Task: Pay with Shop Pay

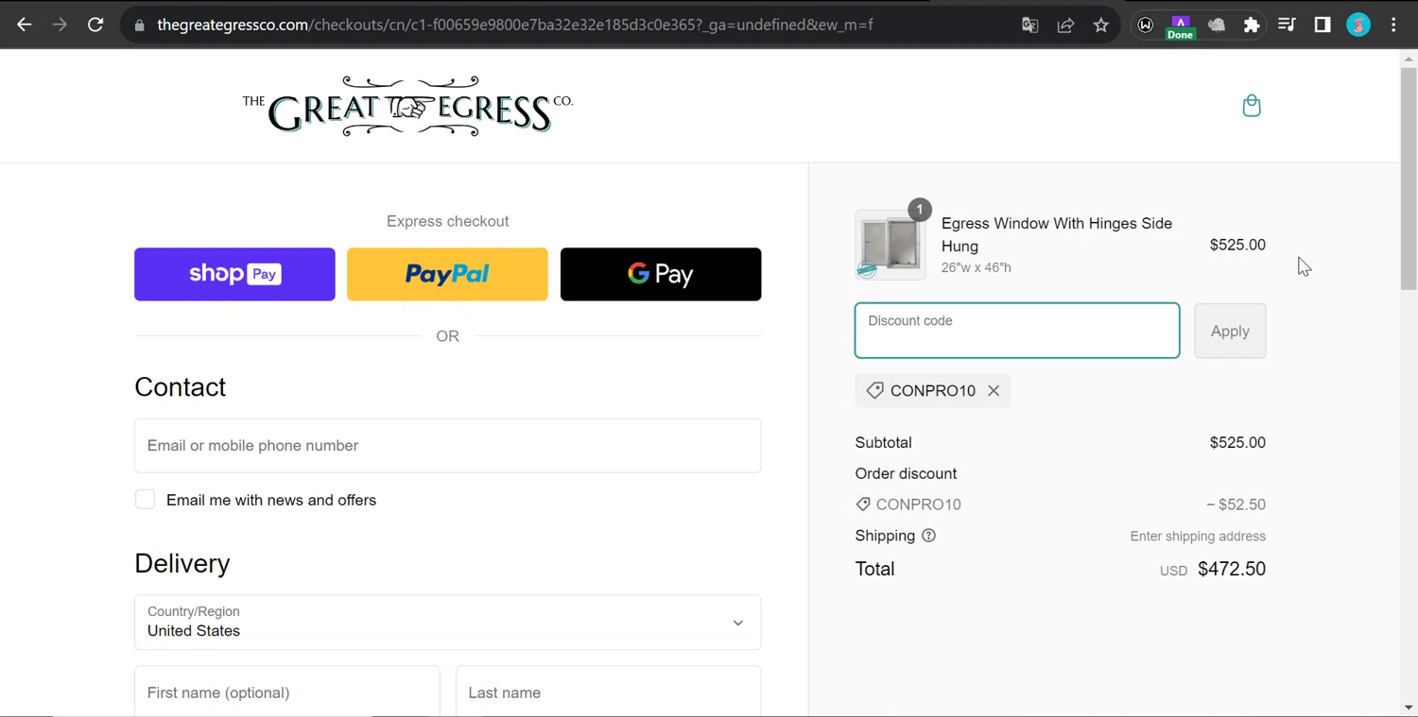Action: point(234,274)
